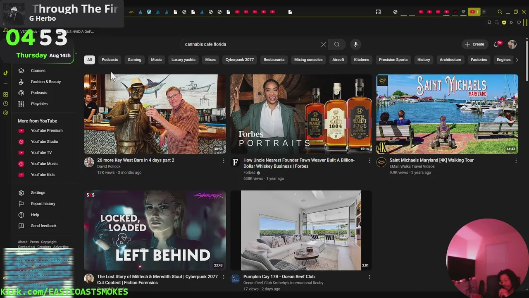This screenshot has width=529, height=298.
Task: Click the About footer link
Action: pyautogui.click(x=22, y=242)
